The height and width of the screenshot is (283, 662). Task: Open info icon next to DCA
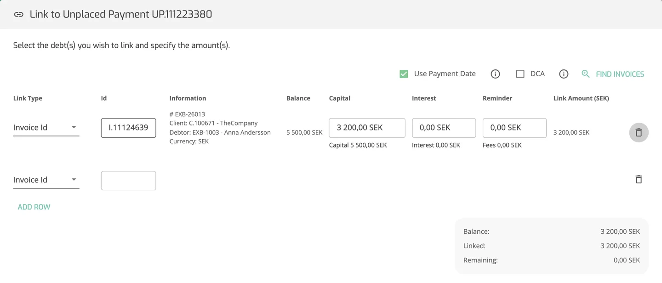[564, 74]
